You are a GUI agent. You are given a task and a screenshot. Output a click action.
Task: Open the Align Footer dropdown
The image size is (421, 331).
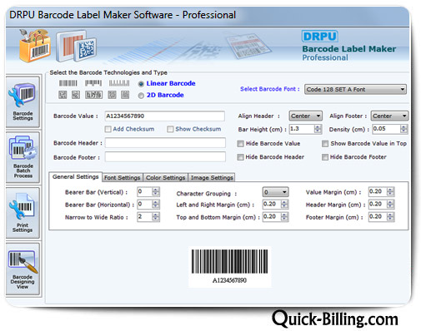[x=389, y=116]
